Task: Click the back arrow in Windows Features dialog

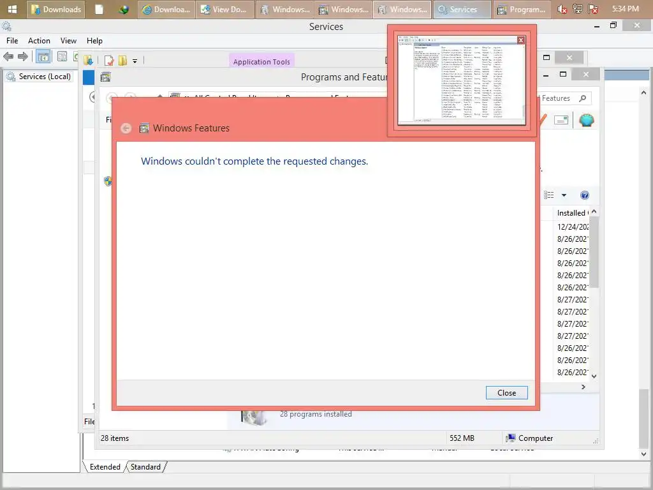Action: pos(126,128)
